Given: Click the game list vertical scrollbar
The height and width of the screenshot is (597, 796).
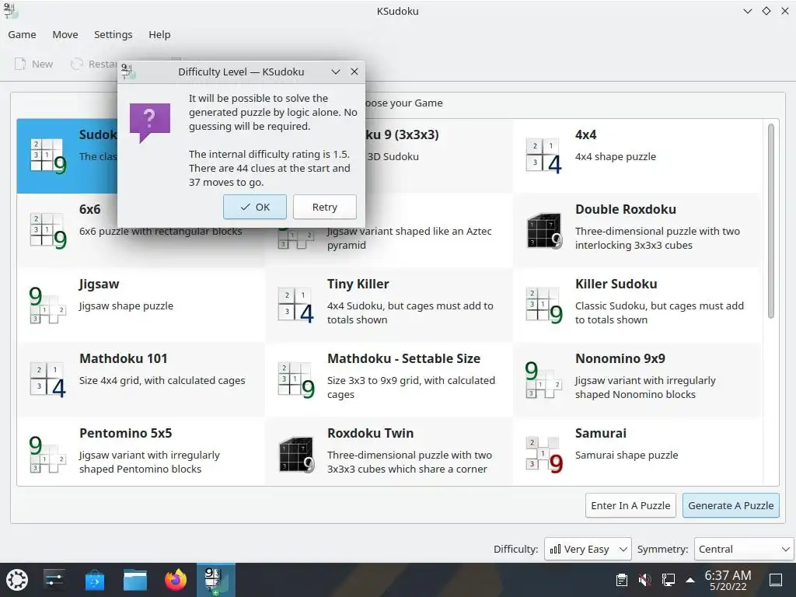Looking at the screenshot, I should pos(770,221).
